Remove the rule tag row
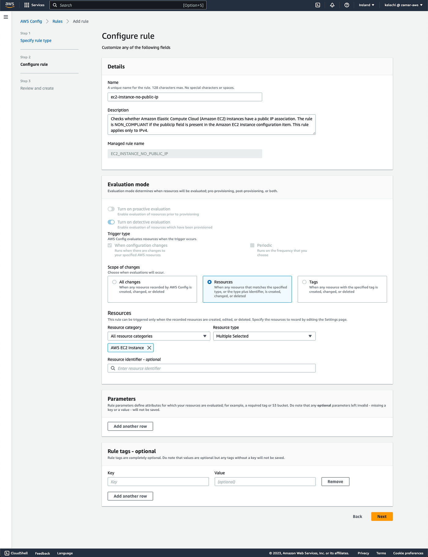Image resolution: width=428 pixels, height=557 pixels. (335, 482)
